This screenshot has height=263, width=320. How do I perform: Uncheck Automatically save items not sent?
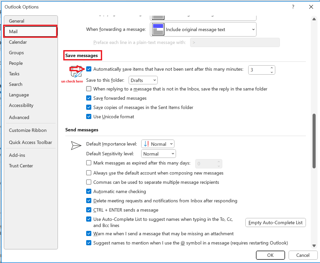pyautogui.click(x=89, y=69)
